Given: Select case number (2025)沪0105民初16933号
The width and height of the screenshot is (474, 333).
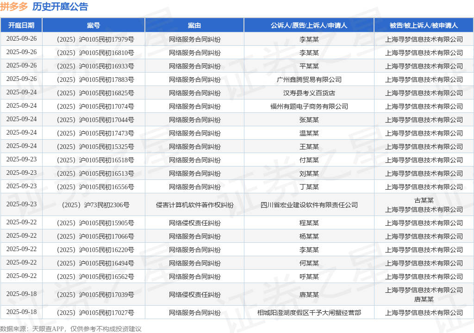Looking at the screenshot, I should [95, 66].
